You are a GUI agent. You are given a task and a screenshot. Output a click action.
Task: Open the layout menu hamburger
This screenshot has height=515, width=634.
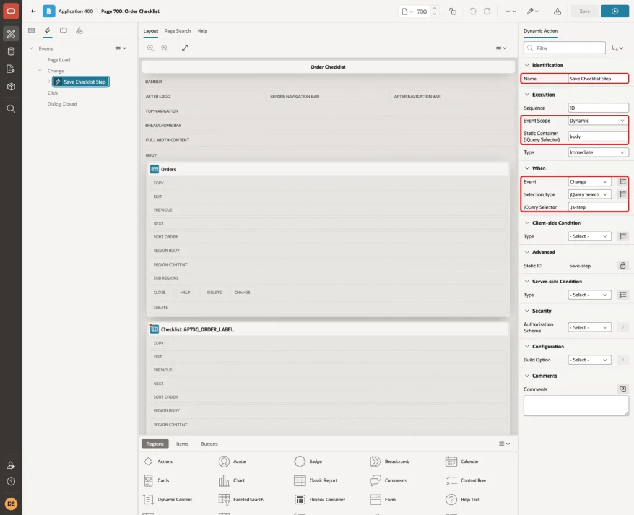[x=501, y=48]
